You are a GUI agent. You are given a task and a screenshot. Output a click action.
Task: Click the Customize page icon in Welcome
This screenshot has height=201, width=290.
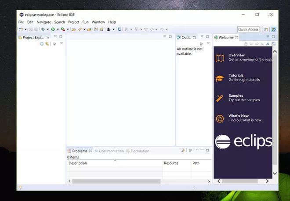click(x=273, y=44)
